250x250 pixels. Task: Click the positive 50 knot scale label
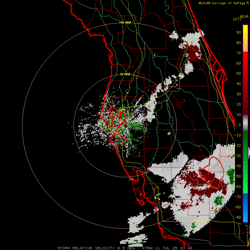(239, 74)
